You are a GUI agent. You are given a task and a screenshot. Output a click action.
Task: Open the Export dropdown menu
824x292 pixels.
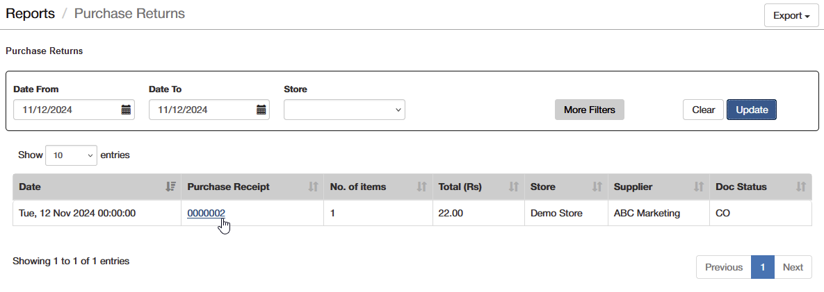(x=791, y=16)
